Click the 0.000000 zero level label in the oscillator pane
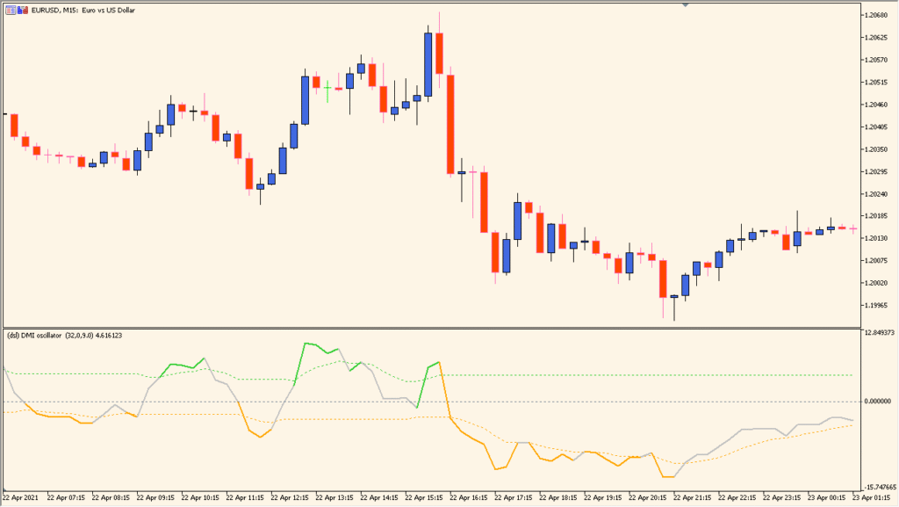This screenshot has height=507, width=899. 877,401
